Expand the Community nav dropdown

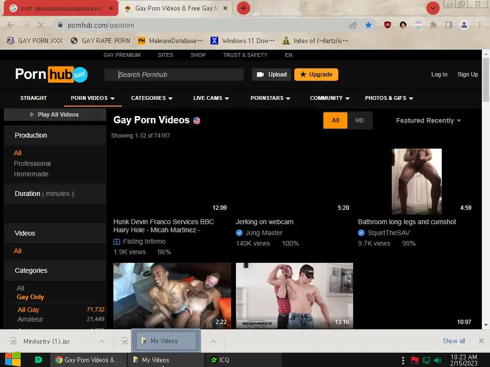coord(330,98)
